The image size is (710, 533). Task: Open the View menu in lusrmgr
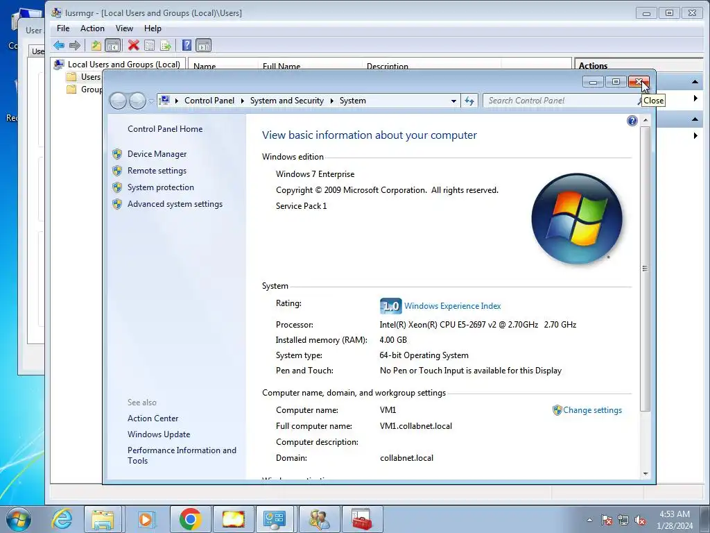point(124,28)
